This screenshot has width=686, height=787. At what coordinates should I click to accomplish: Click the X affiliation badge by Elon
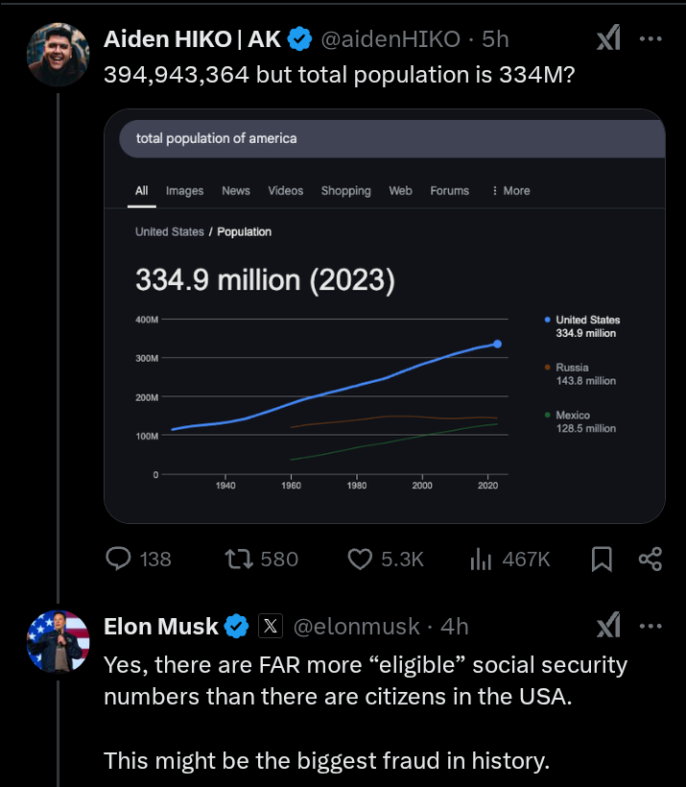click(271, 627)
